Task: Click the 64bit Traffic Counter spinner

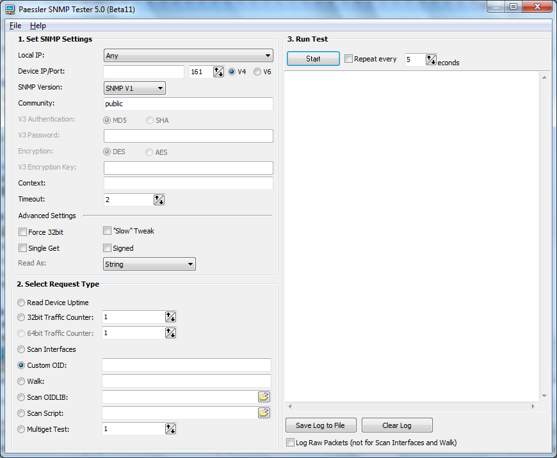Action: (170, 333)
